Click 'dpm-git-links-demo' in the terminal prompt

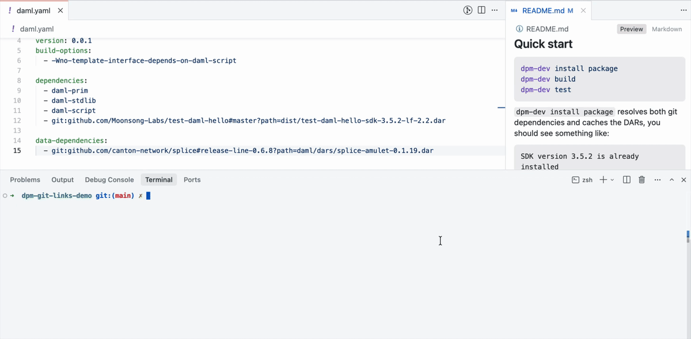pyautogui.click(x=56, y=196)
